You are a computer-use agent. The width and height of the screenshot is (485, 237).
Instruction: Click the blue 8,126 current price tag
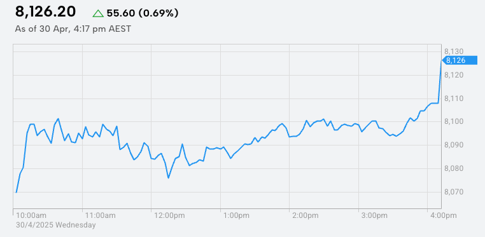point(460,60)
